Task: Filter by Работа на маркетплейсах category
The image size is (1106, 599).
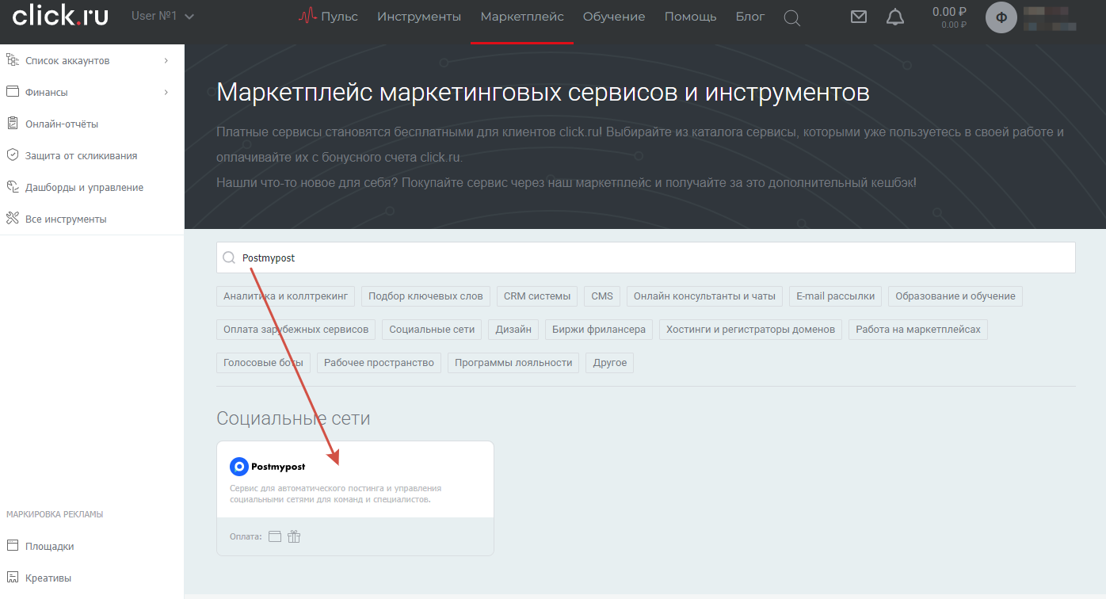Action: (918, 330)
